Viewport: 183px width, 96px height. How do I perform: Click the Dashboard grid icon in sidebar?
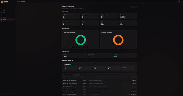tap(1, 8)
